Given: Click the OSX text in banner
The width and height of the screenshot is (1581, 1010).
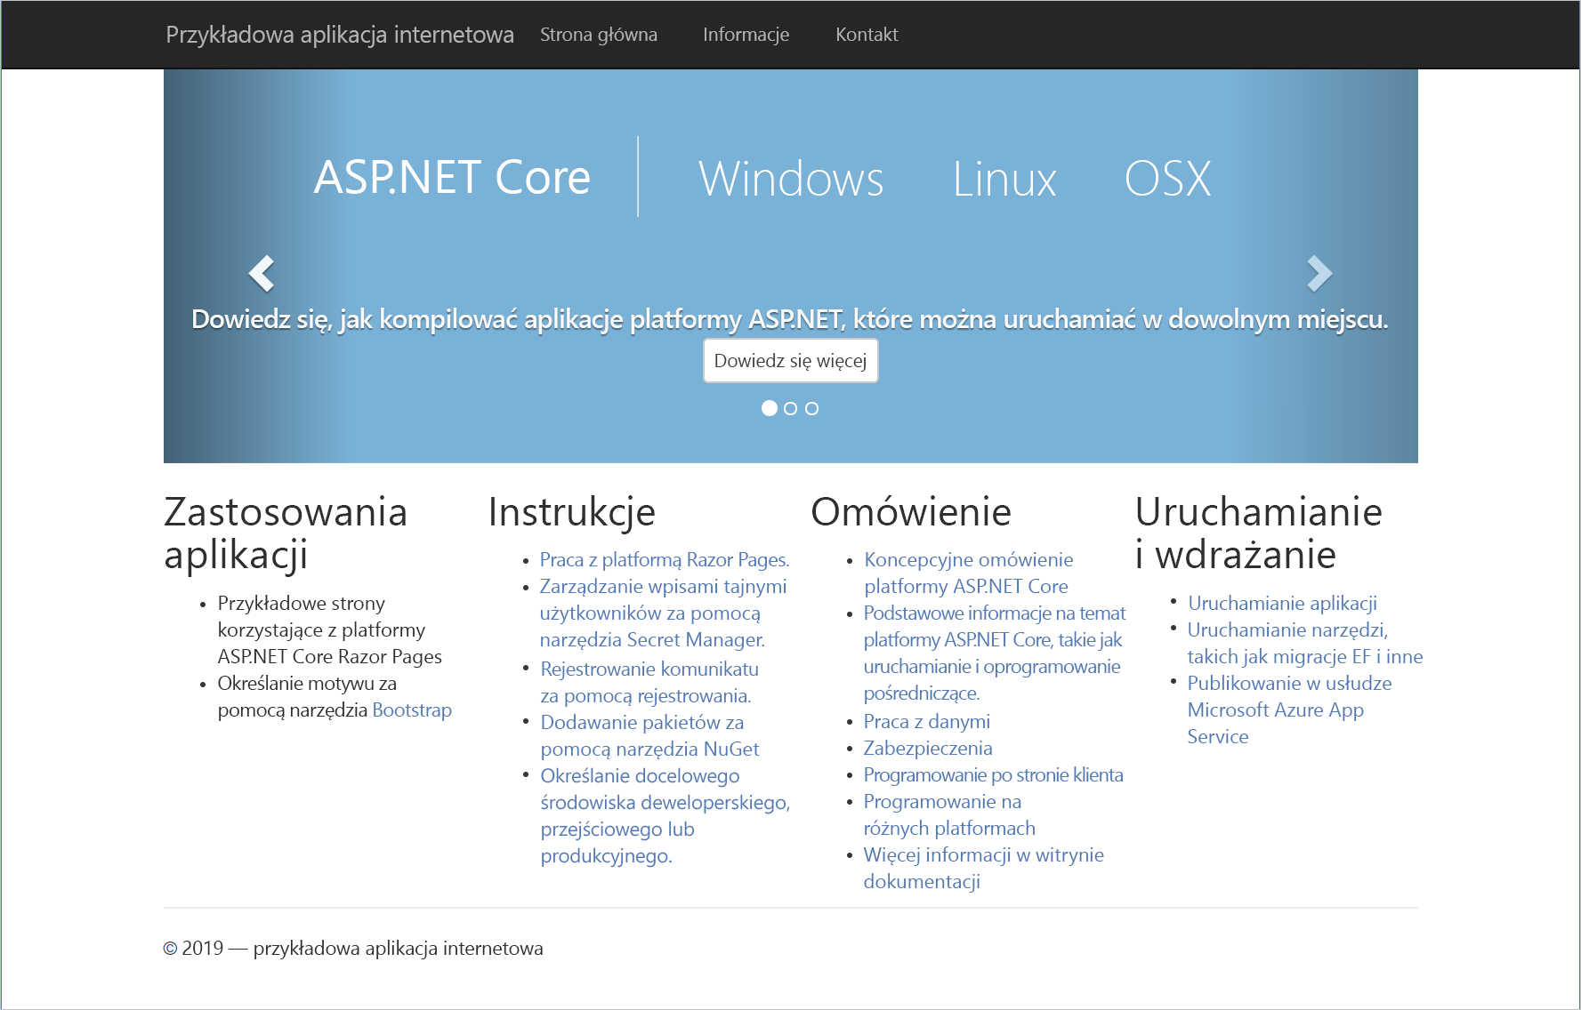Looking at the screenshot, I should [1168, 179].
